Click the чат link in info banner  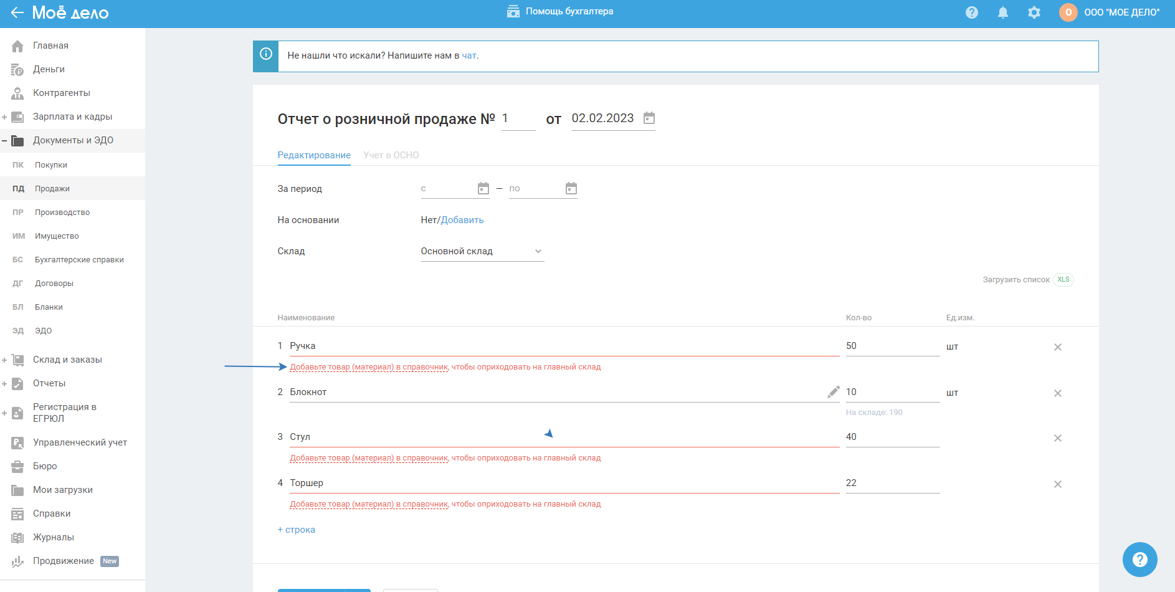[x=469, y=55]
